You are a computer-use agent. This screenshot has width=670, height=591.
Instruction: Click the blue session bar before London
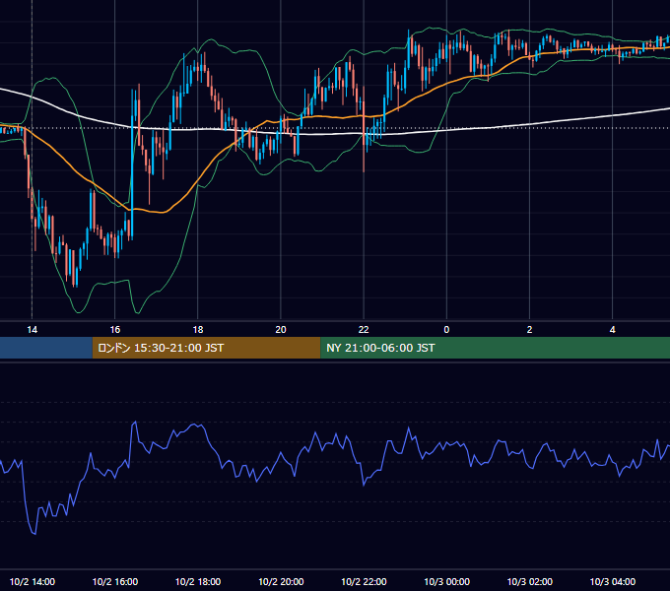[x=46, y=348]
